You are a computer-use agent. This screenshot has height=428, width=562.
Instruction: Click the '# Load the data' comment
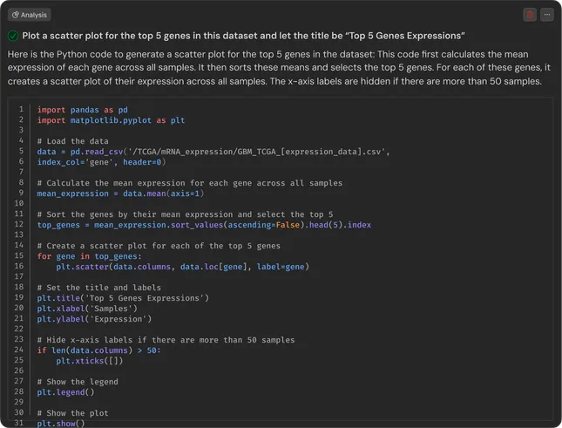click(73, 141)
